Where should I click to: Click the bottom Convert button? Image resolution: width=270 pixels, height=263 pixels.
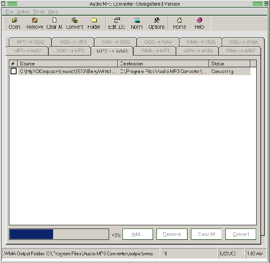[x=241, y=234]
